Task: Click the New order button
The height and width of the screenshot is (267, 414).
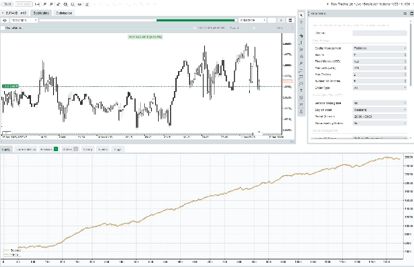Action: coord(23,4)
